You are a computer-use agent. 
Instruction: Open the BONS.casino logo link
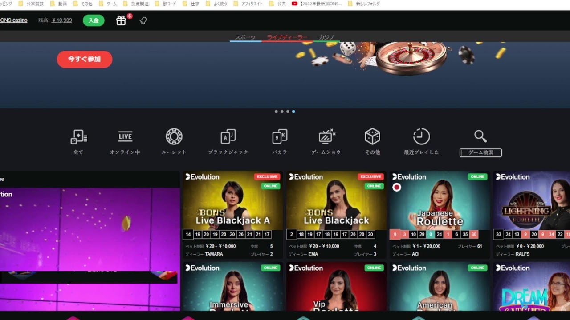tap(14, 20)
